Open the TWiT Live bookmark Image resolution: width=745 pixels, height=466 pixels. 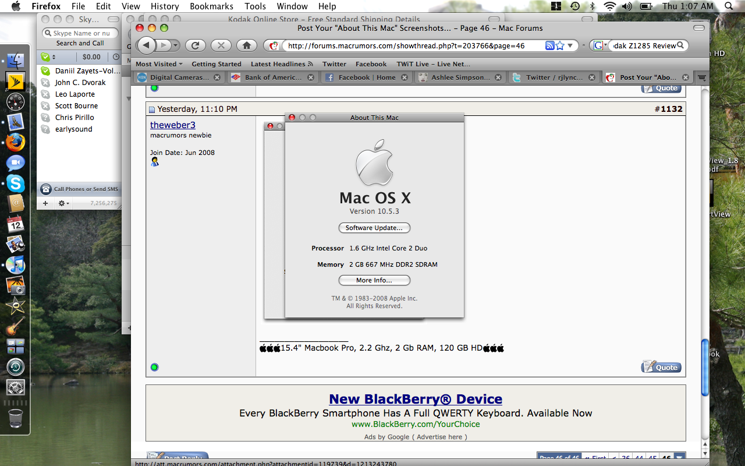click(x=434, y=64)
